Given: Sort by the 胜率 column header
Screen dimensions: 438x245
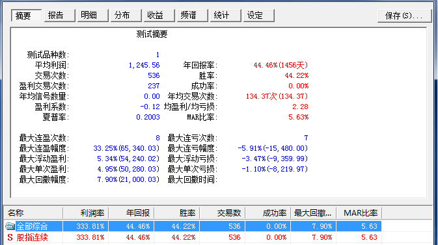Looking at the screenshot, I should point(177,213).
